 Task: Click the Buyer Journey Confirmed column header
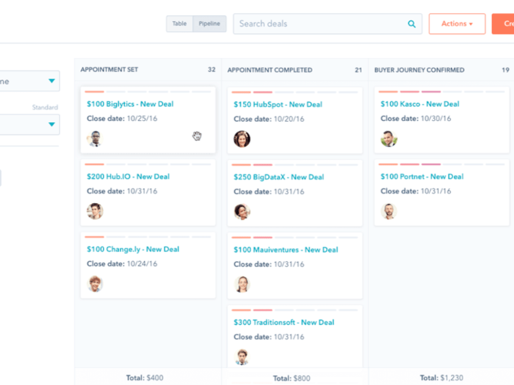419,70
